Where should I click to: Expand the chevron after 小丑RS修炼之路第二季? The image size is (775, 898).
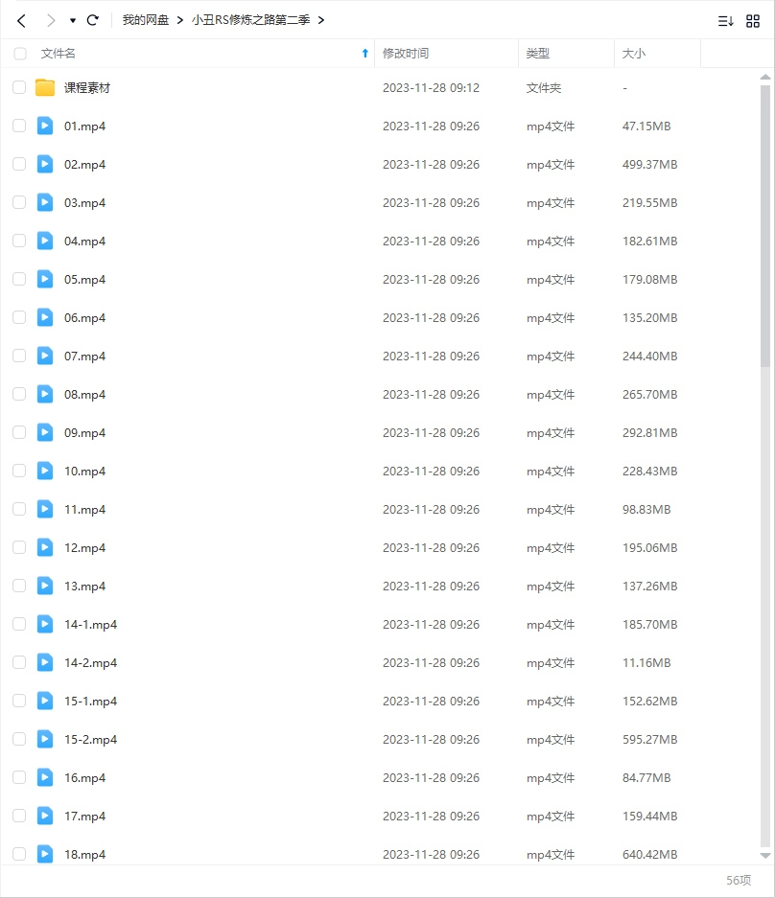click(320, 20)
